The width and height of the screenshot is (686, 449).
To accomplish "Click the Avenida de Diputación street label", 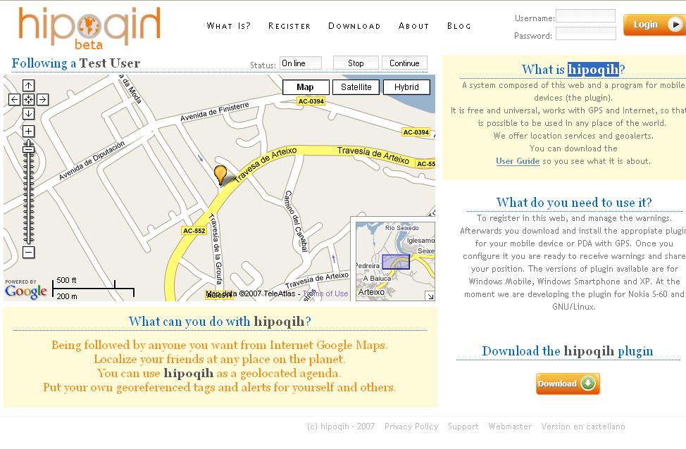I will tap(92, 160).
